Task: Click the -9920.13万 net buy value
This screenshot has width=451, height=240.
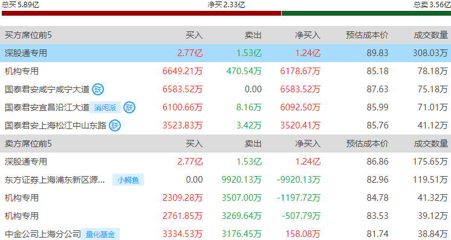Action: tap(299, 180)
